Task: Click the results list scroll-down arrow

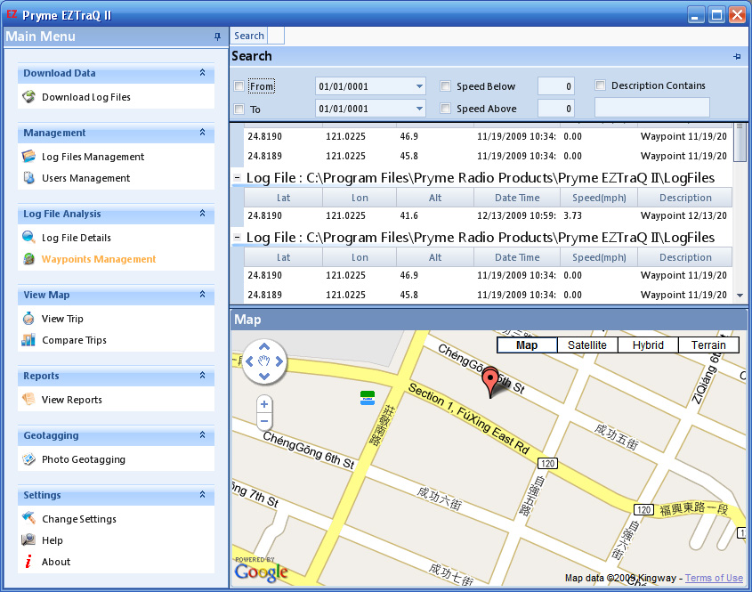Action: coord(740,296)
